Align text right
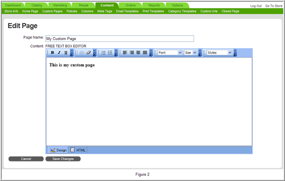 [132, 53]
